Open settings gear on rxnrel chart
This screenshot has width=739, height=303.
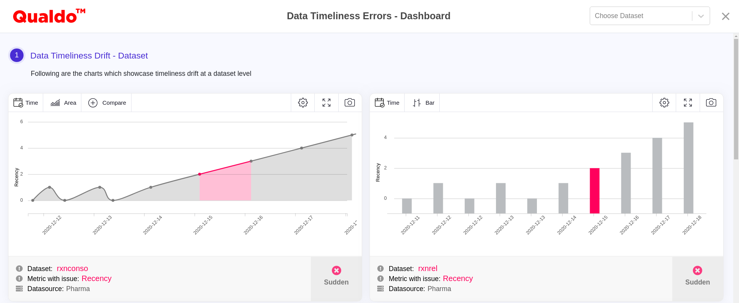[664, 103]
